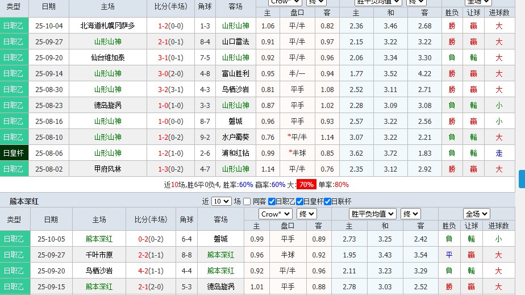This screenshot has height=295, width=525.
Task: Enable the 同客 checkbox
Action: [x=247, y=201]
